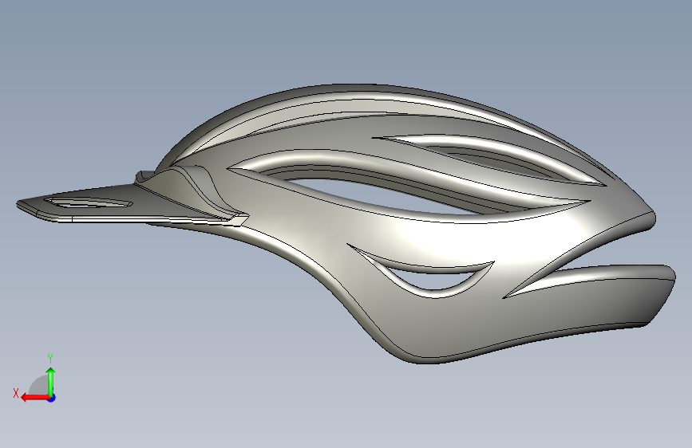
Task: Select the elongated slot in the visor
Action: coord(89,202)
